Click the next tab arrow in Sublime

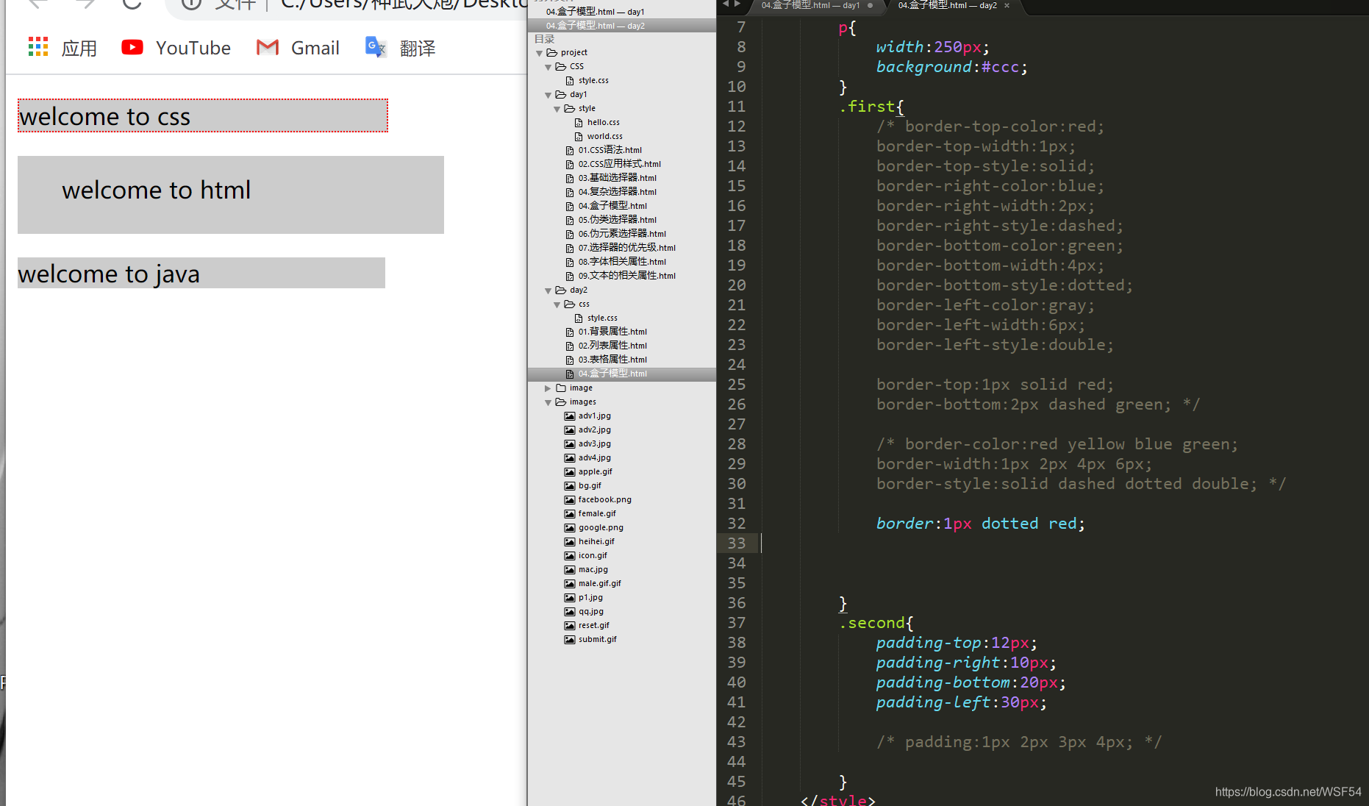pyautogui.click(x=737, y=4)
